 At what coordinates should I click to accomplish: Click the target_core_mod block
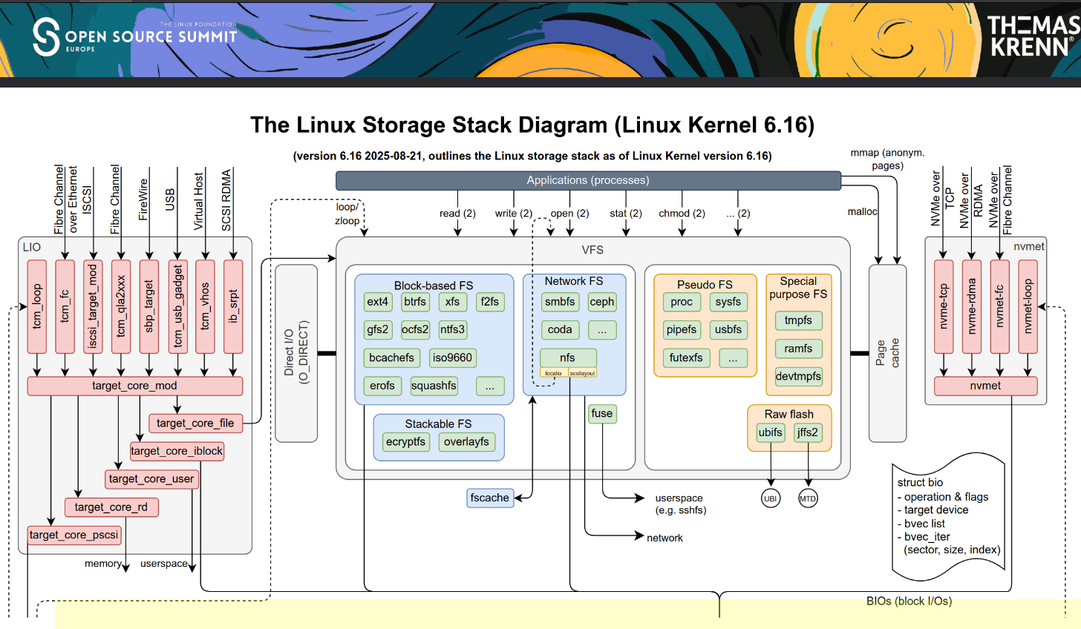point(134,386)
